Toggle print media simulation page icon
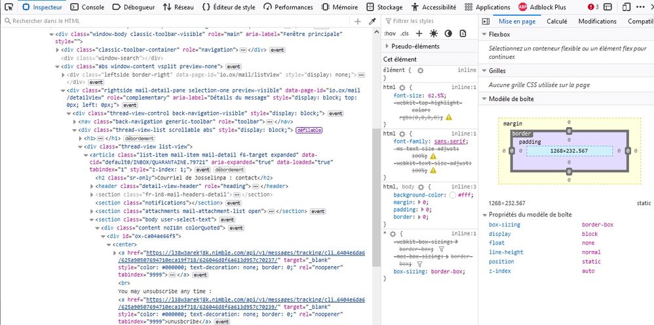Viewport: 654px width, 325px height. tap(463, 33)
